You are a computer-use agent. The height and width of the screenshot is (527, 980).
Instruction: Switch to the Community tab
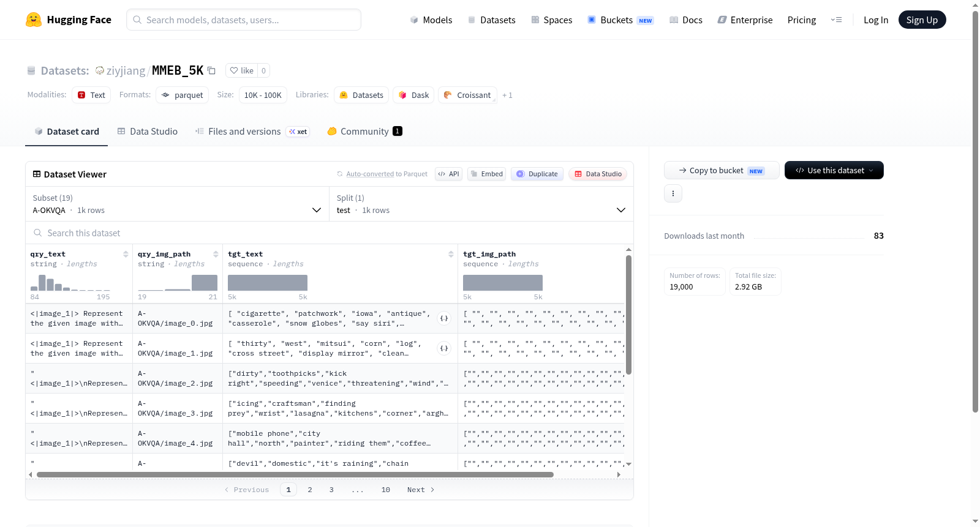pyautogui.click(x=365, y=131)
